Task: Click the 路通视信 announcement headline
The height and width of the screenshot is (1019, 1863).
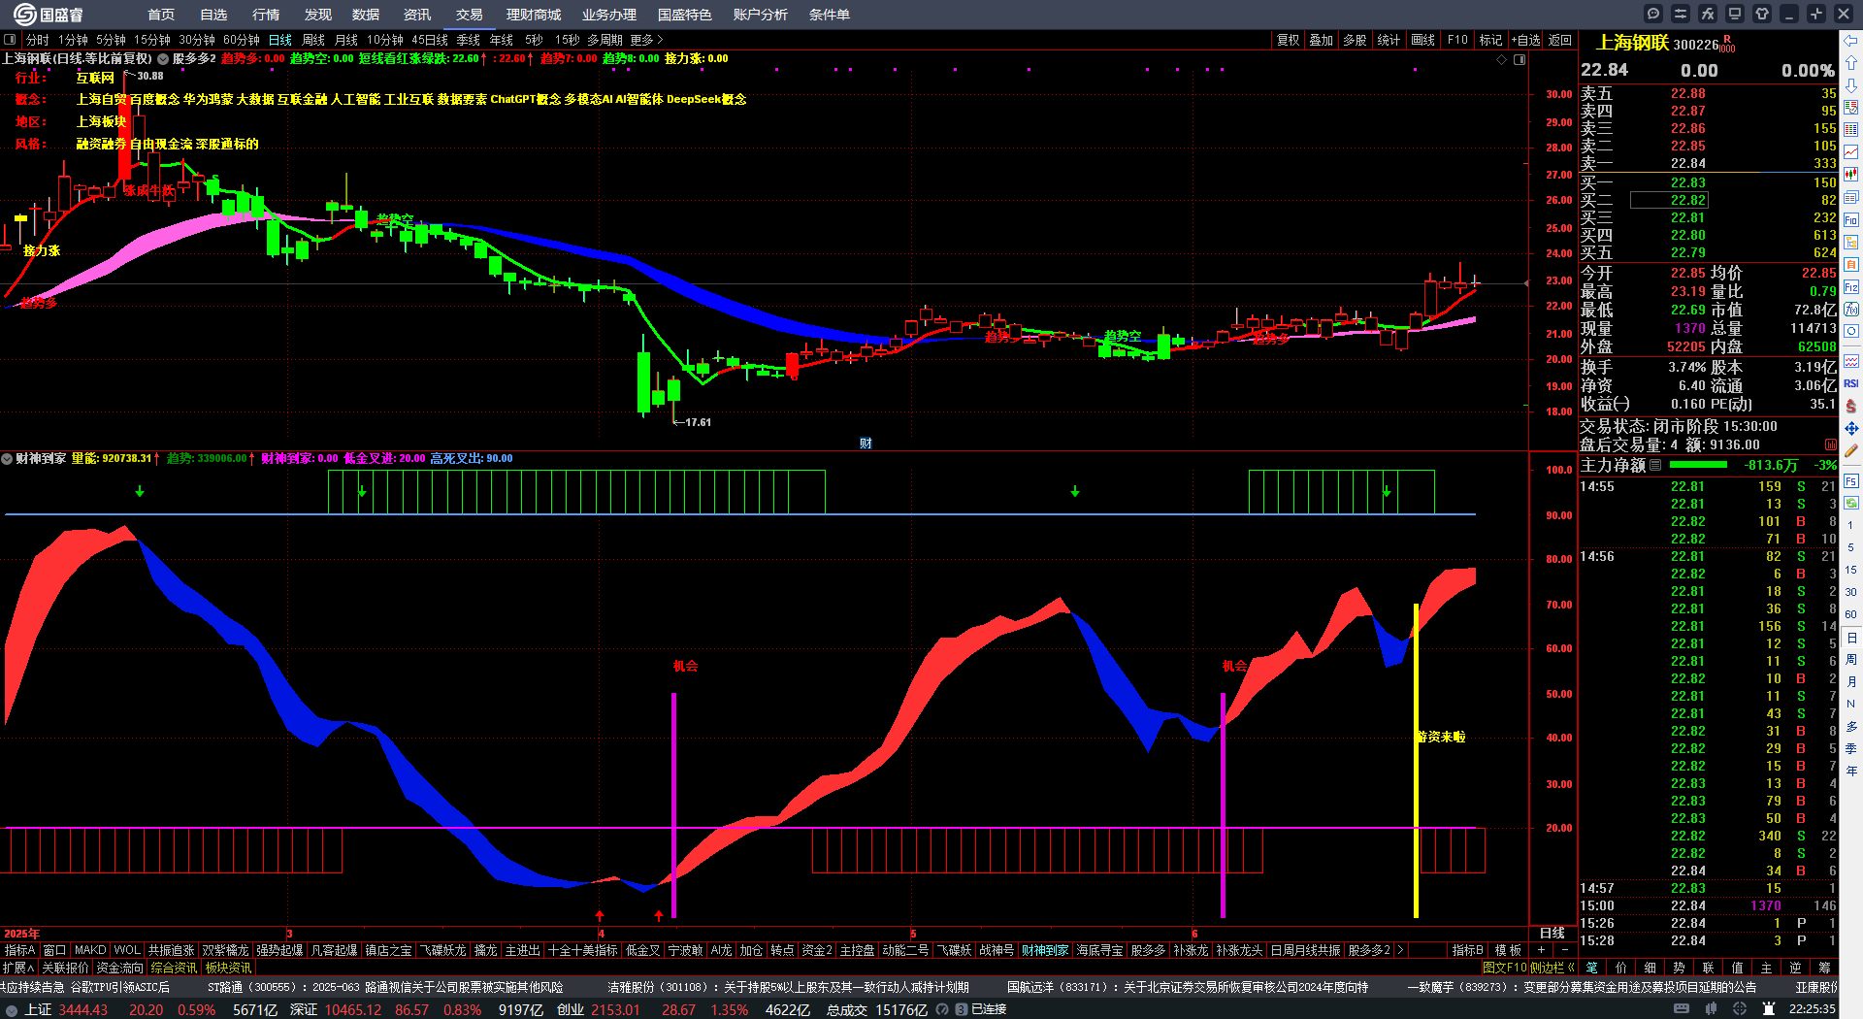Action: click(x=385, y=987)
